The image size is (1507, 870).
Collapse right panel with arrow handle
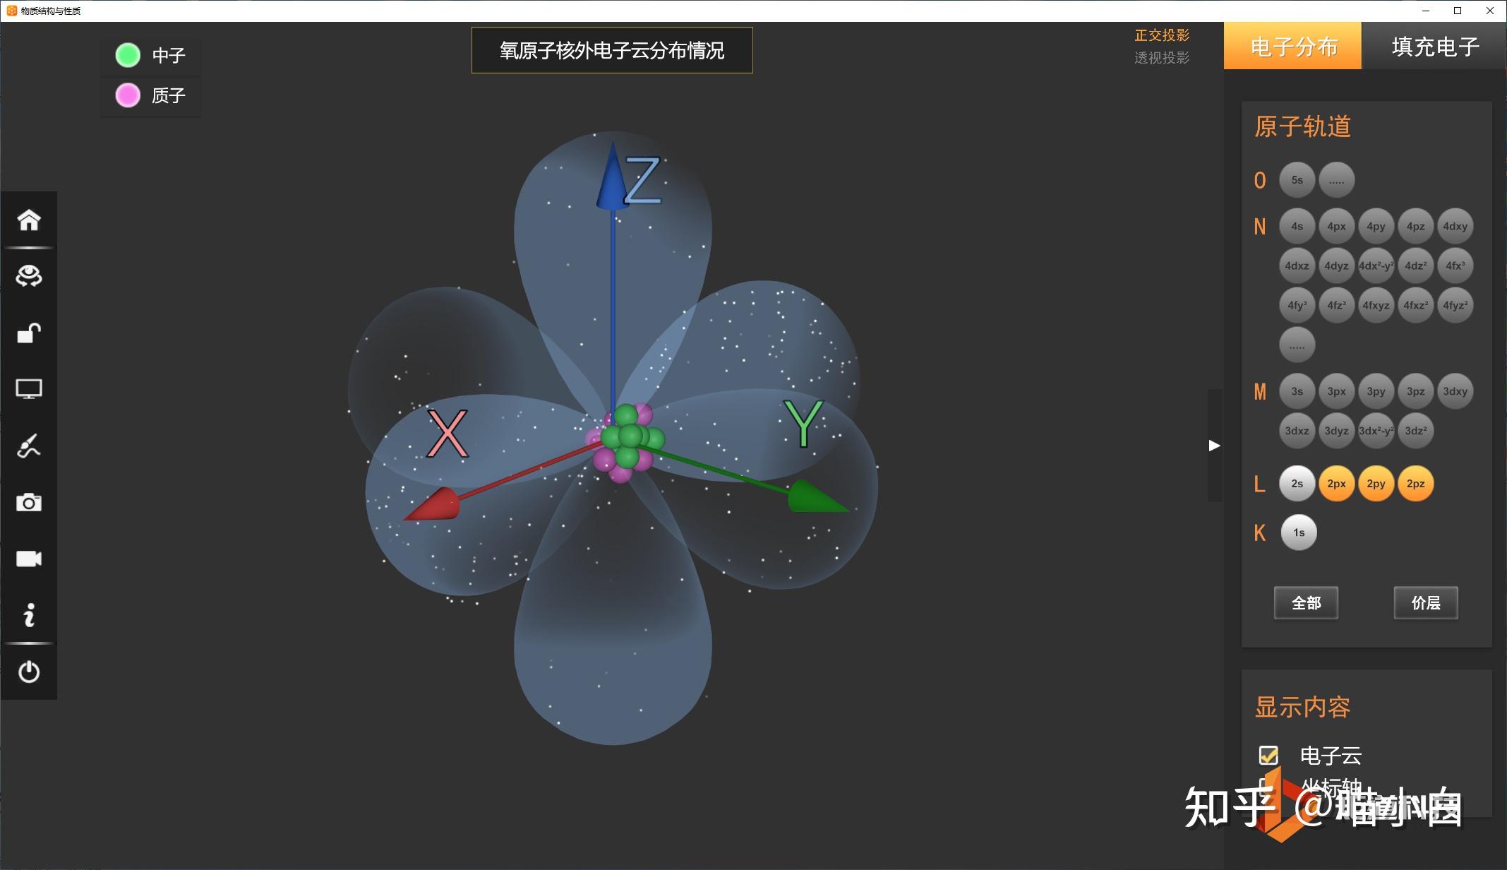tap(1214, 446)
